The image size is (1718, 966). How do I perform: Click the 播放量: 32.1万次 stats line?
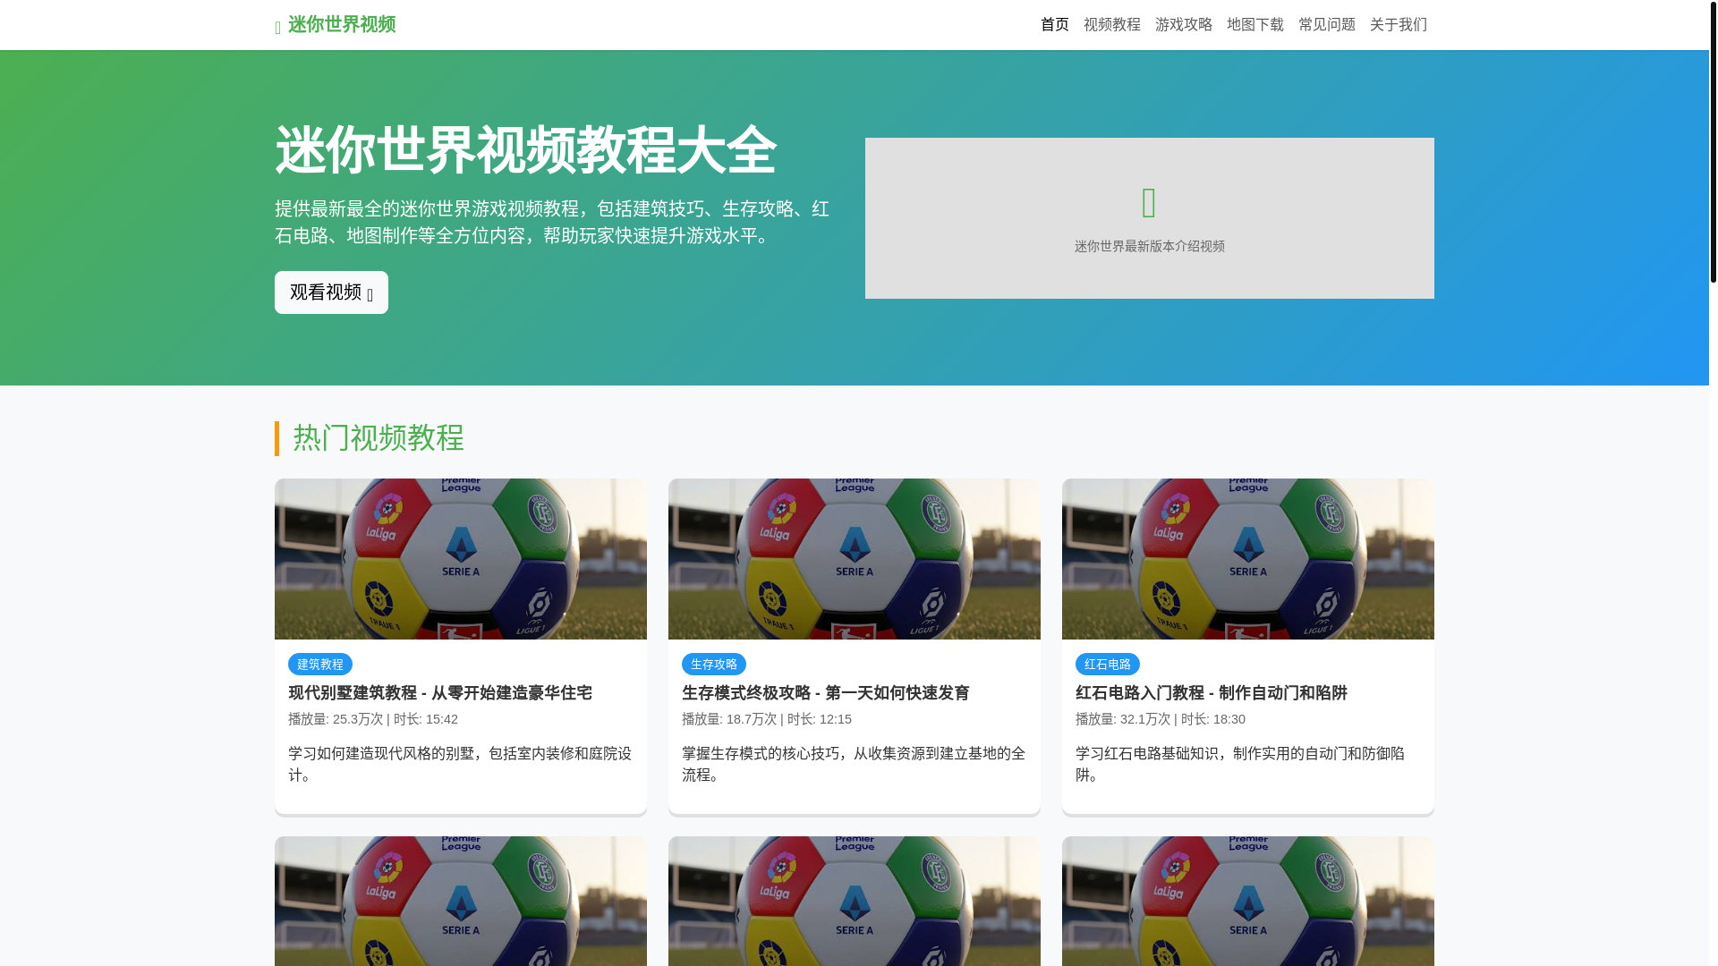[1161, 719]
